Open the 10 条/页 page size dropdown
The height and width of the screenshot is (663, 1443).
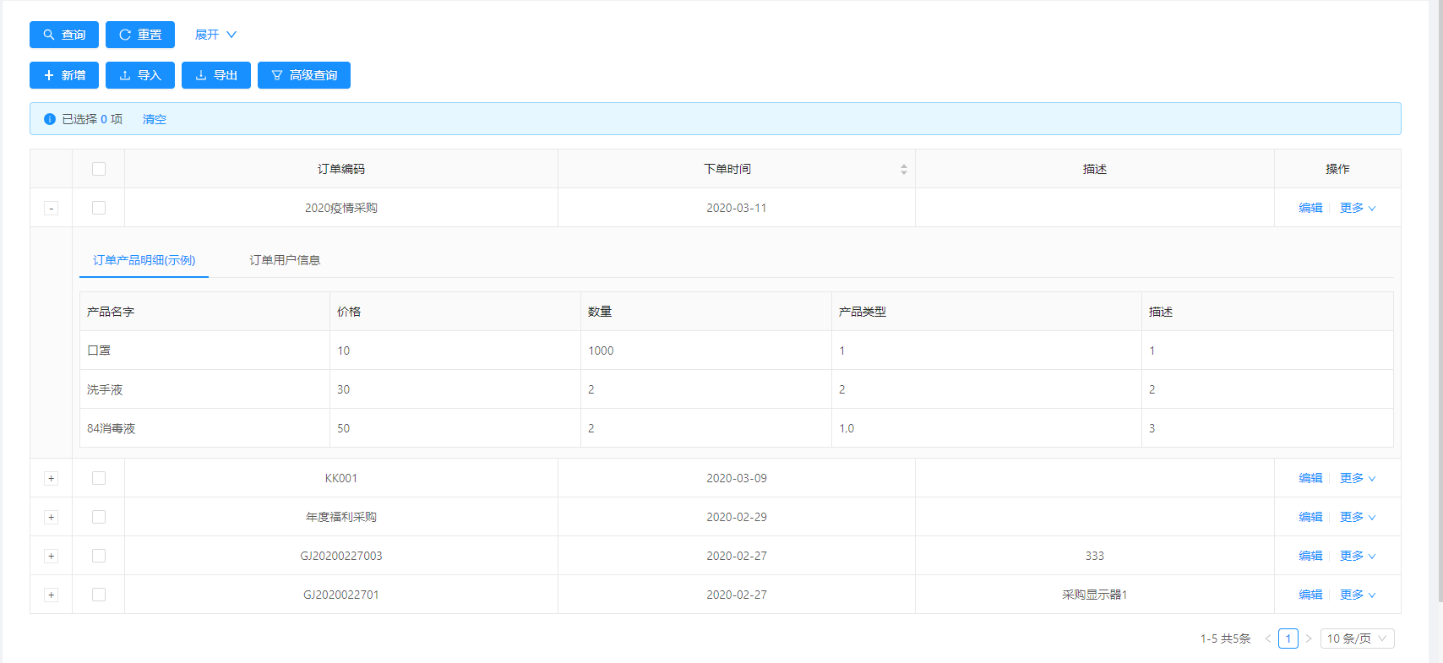(x=1357, y=639)
